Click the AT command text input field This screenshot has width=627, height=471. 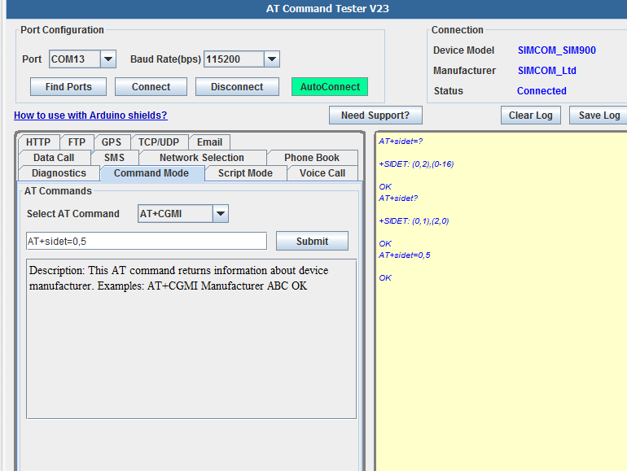147,242
